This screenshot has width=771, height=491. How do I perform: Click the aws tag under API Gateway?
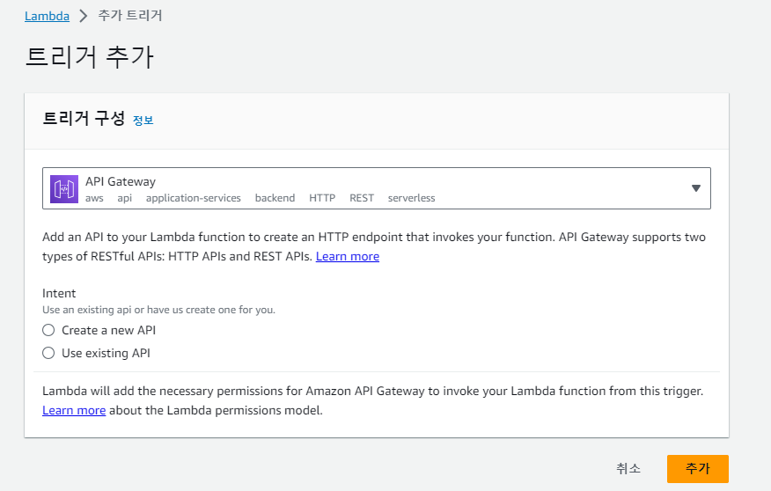[x=94, y=198]
